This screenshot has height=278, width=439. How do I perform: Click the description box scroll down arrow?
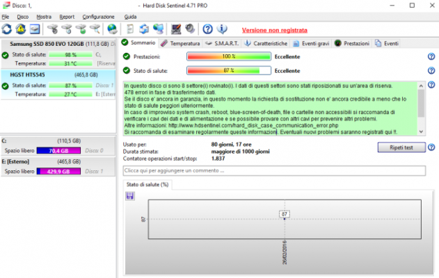point(421,132)
